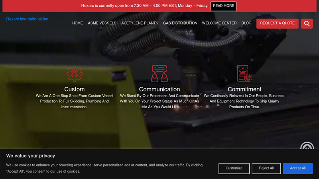Click the REQUEST A QUOTE button

[277, 23]
